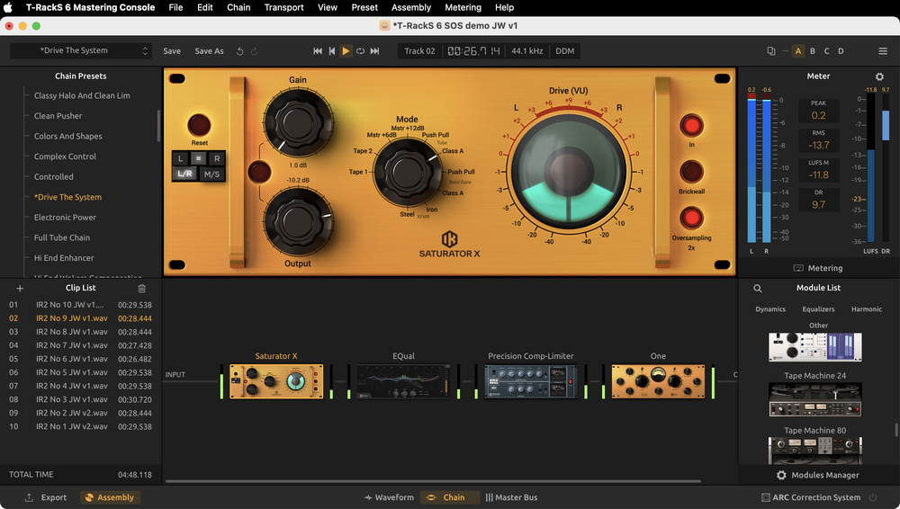Open Modules Manager

[818, 475]
